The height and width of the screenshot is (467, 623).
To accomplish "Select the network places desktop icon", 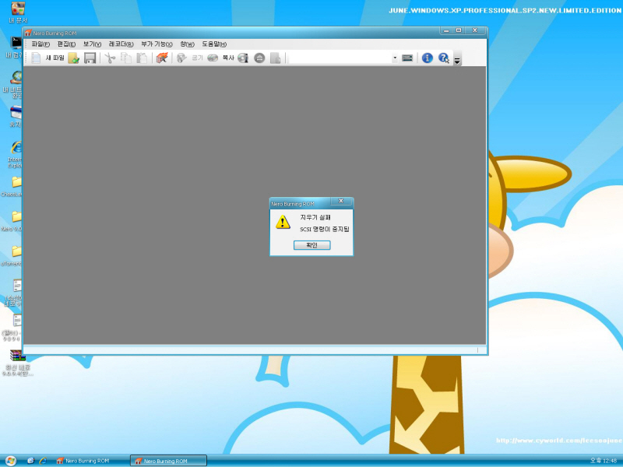I will pyautogui.click(x=13, y=85).
